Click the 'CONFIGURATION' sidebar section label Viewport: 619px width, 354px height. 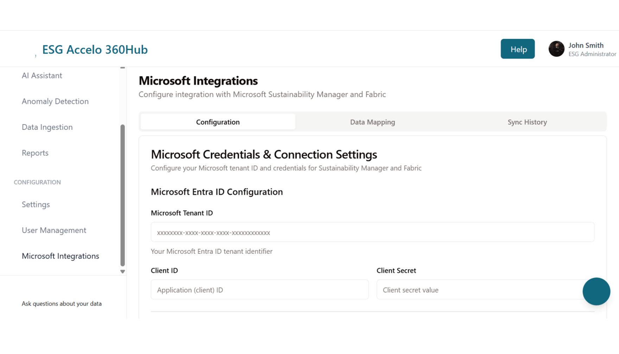pyautogui.click(x=37, y=182)
